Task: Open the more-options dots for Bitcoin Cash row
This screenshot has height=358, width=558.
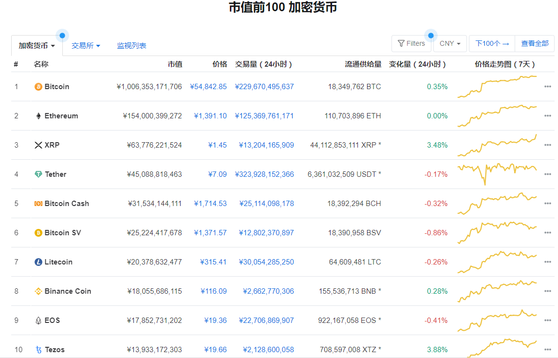Action: click(548, 203)
